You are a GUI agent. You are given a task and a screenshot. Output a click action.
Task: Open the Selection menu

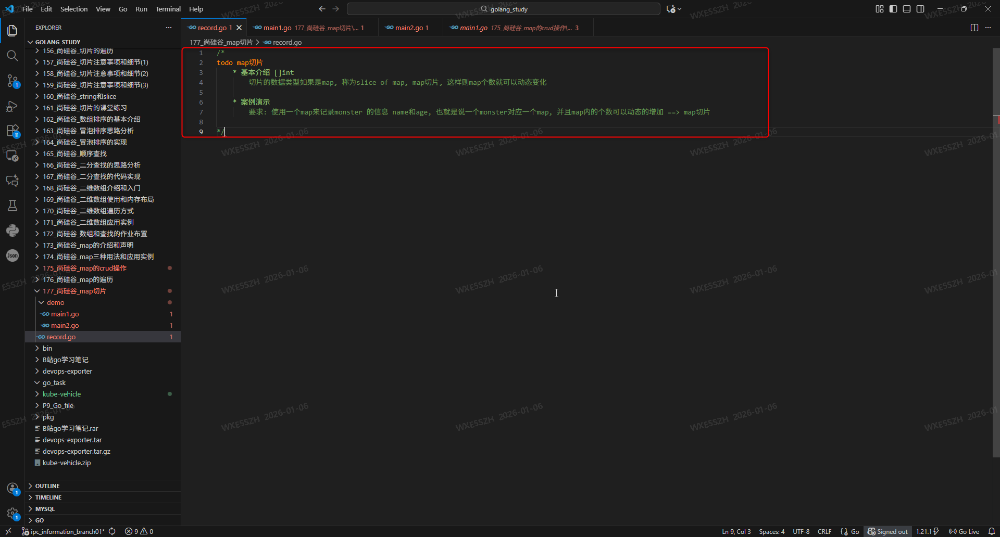pyautogui.click(x=74, y=9)
